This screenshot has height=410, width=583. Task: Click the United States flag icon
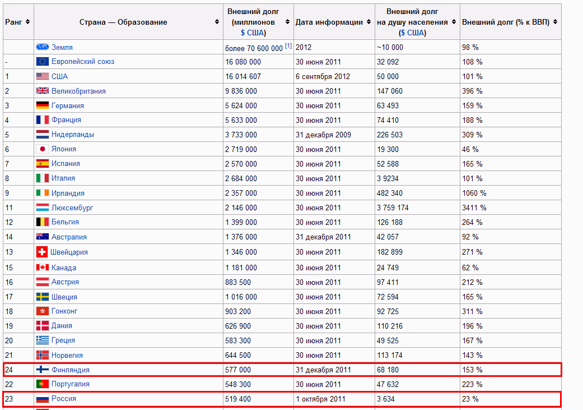click(43, 76)
